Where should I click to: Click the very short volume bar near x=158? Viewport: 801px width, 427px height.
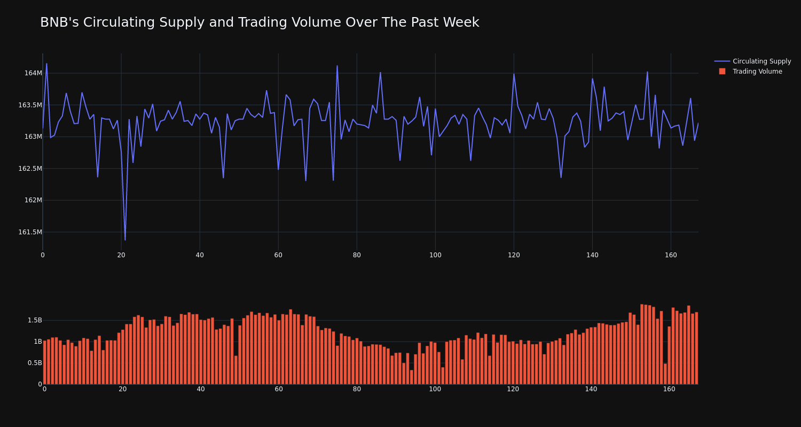[x=665, y=374]
